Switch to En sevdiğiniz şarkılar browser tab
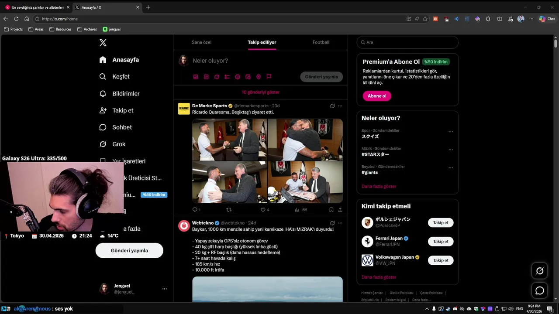This screenshot has height=314, width=559. pyautogui.click(x=38, y=7)
